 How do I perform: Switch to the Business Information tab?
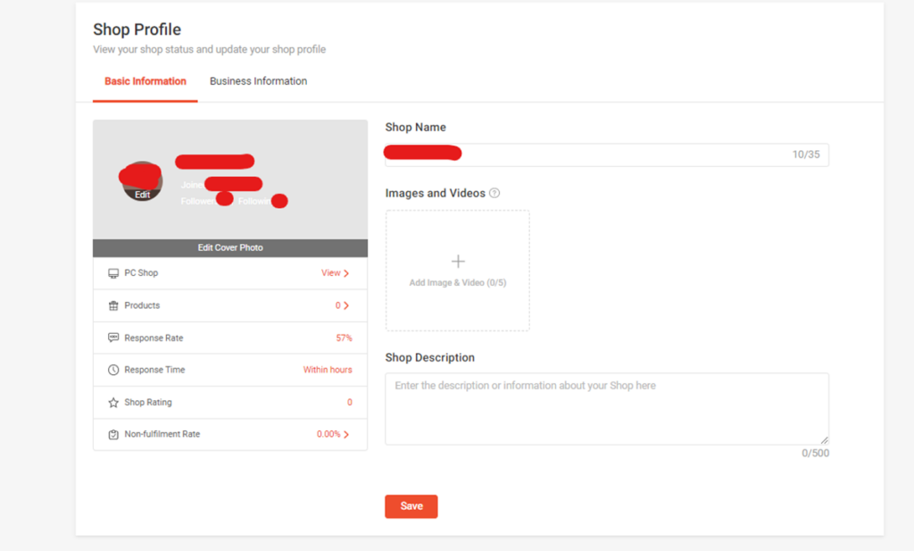point(257,80)
